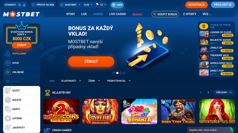Expand the Vlastnosti filter dropdown
Screen dimensions: 238x133
71,81
